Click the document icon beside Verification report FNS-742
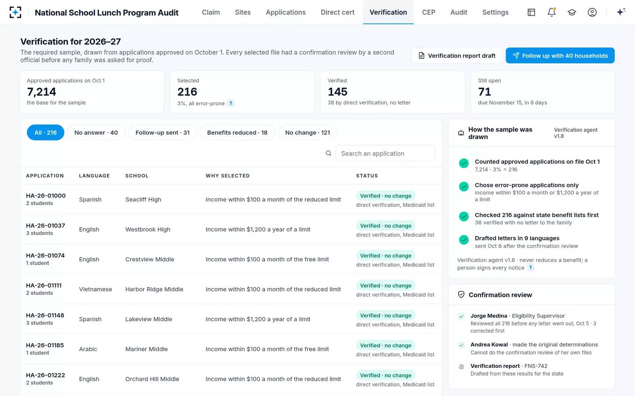Image resolution: width=635 pixels, height=396 pixels. click(x=461, y=367)
